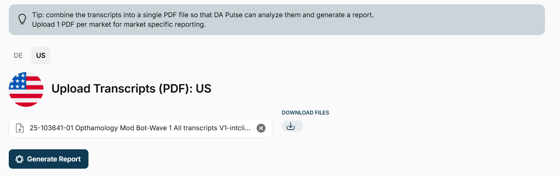This screenshot has width=560, height=176.
Task: Click the highlighted 'US' tab pill
Action: coord(41,56)
